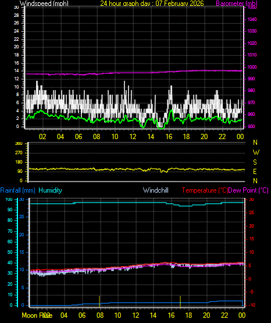This screenshot has width=271, height=323.
Task: Click the '24 hour graph day : 07 February 2026' heading
Action: point(152,3)
